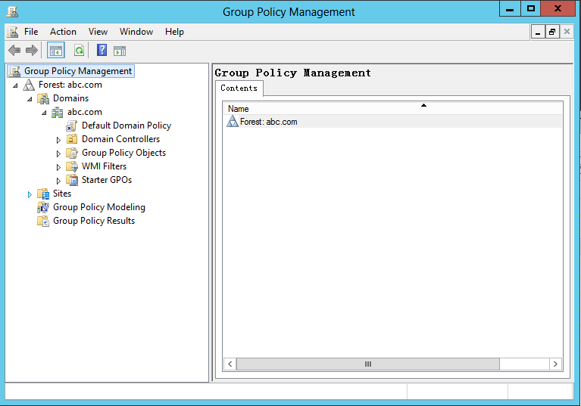Screen dimensions: 581x406
Task: Select the Domains tree label
Action: tap(70, 98)
